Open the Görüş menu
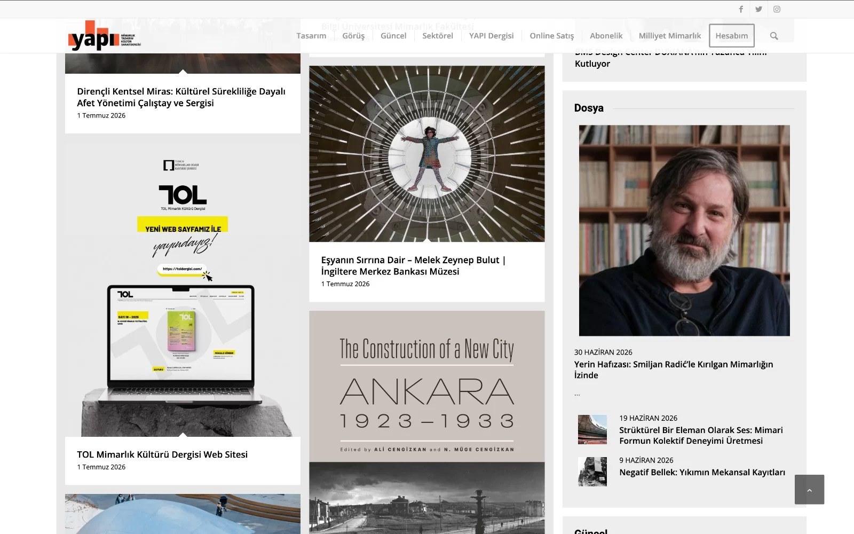 click(x=353, y=36)
